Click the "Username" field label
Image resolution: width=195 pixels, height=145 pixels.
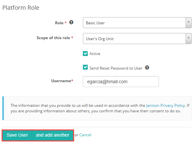click(62, 81)
